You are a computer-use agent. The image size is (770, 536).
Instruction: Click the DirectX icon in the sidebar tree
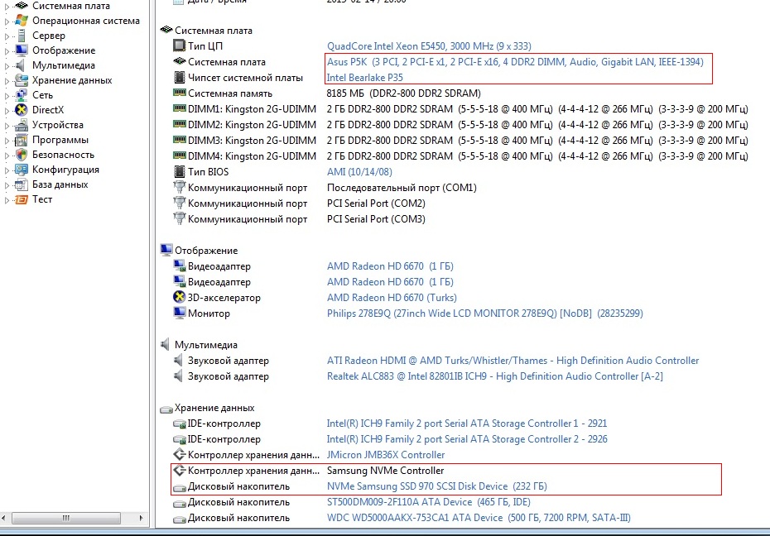tap(22, 110)
